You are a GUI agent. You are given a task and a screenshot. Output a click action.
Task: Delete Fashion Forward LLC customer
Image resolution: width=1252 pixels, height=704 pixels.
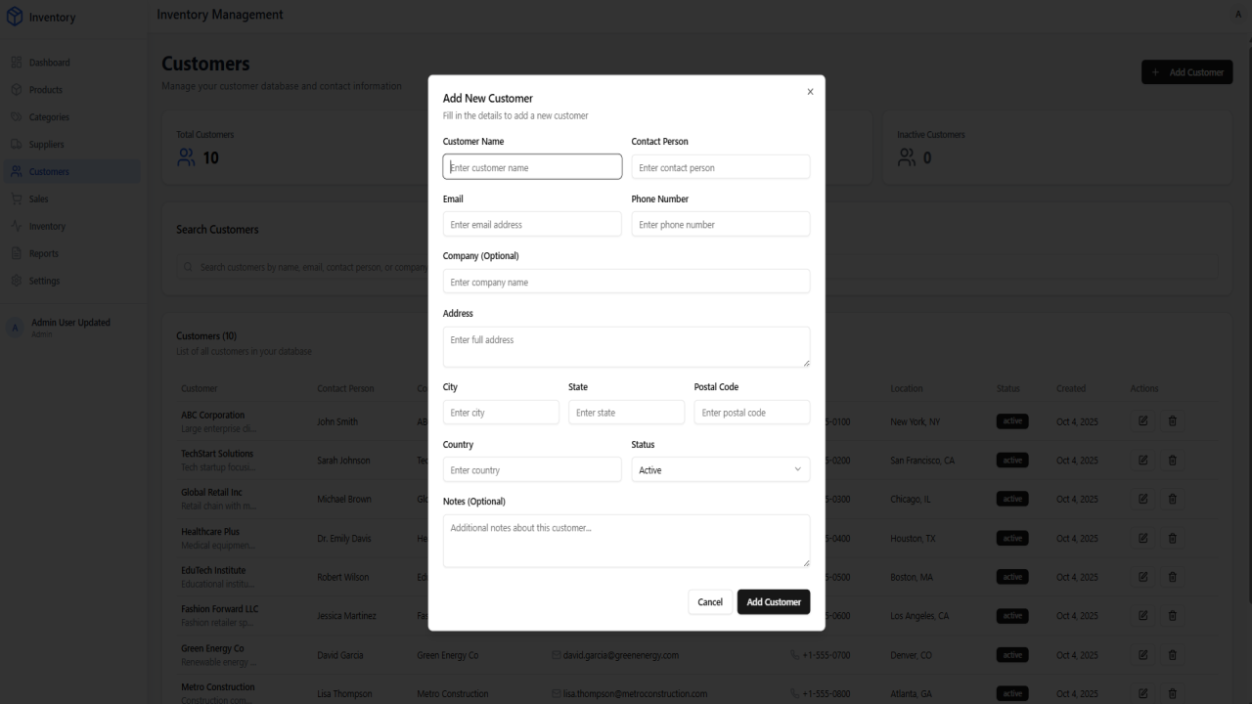pyautogui.click(x=1173, y=615)
